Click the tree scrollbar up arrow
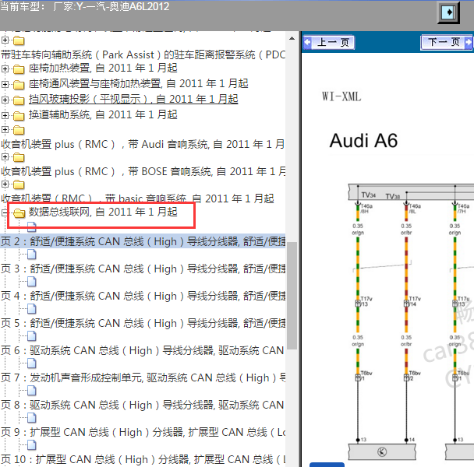Screen dimensions: 474x467 click(292, 38)
